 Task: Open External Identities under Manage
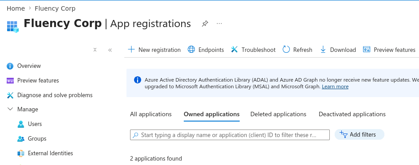[51, 153]
